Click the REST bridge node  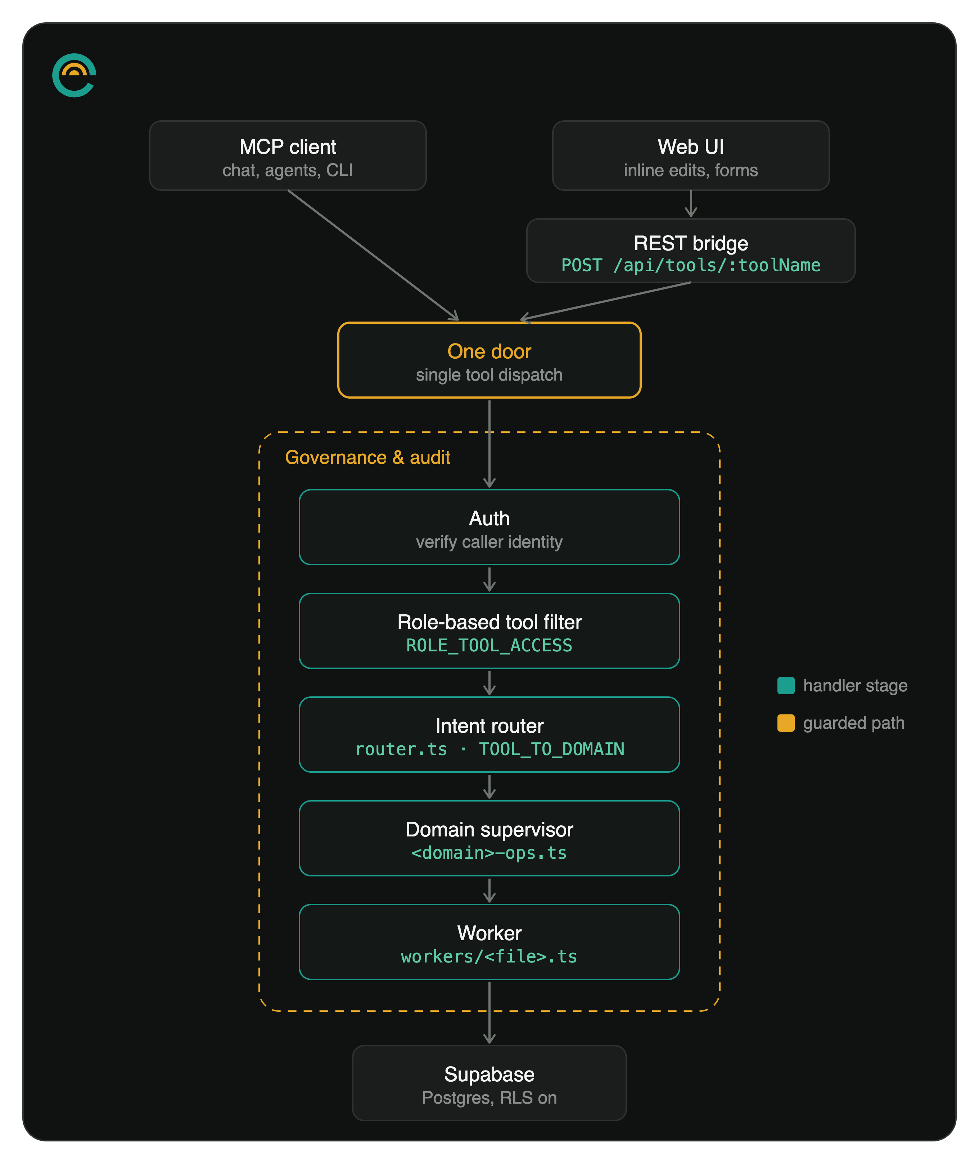pyautogui.click(x=690, y=250)
